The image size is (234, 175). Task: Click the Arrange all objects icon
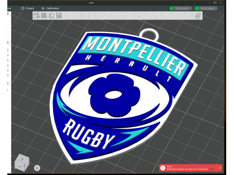[x=59, y=16]
